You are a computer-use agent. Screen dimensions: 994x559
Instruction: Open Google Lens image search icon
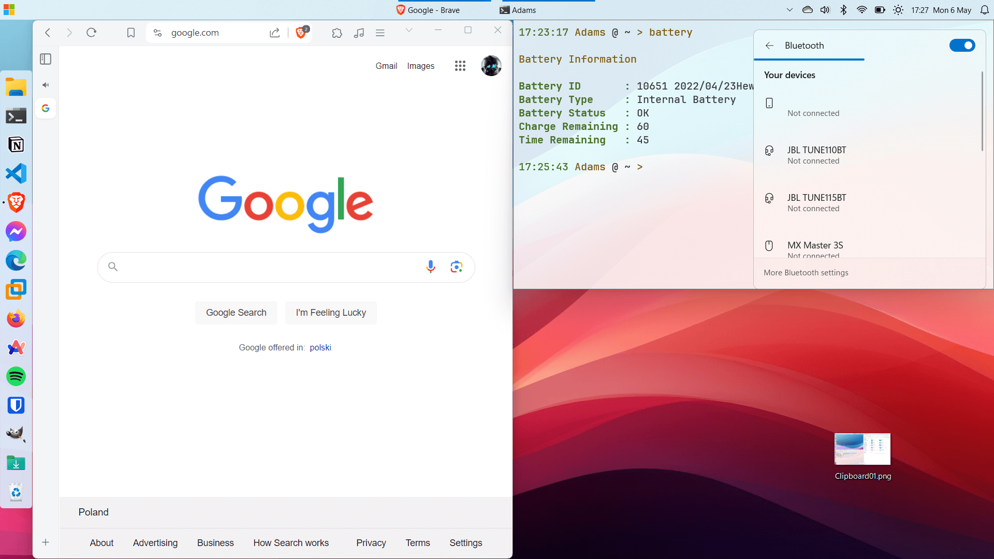456,267
